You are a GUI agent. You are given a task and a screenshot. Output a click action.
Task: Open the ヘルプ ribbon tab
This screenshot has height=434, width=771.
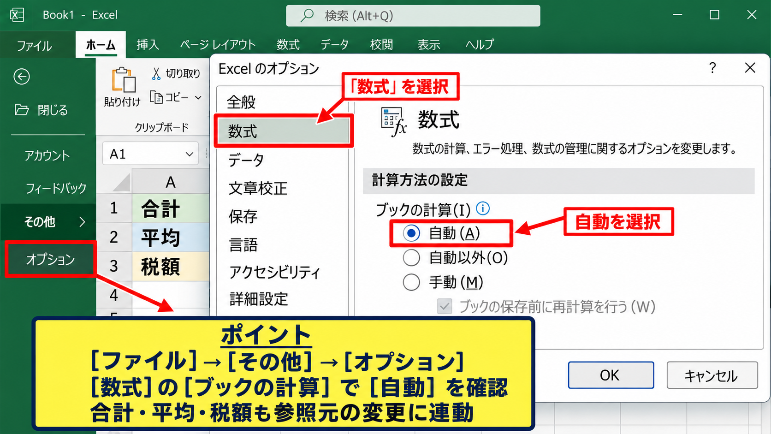coord(480,45)
